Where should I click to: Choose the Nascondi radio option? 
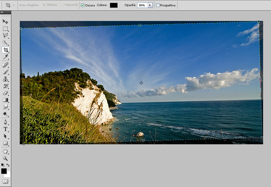pos(62,5)
